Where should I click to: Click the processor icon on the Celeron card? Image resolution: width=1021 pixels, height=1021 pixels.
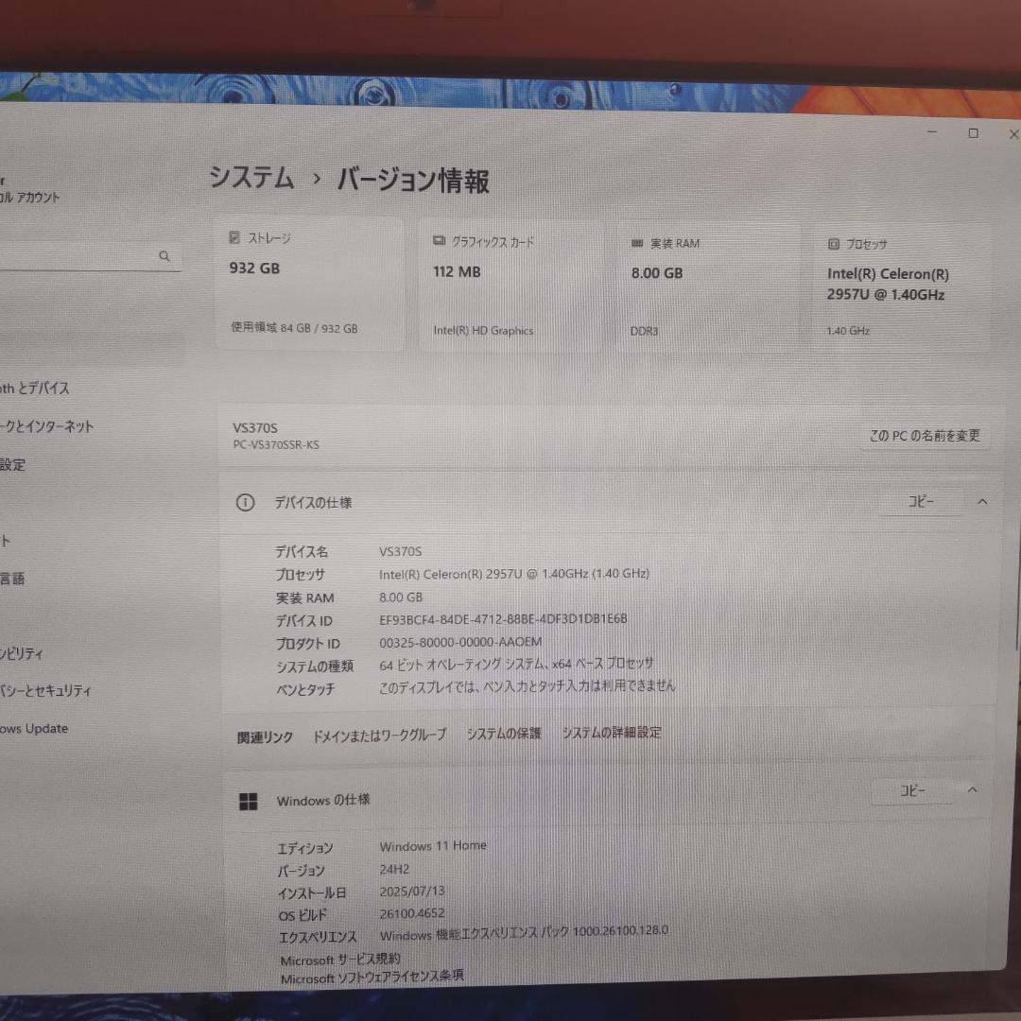(x=833, y=244)
